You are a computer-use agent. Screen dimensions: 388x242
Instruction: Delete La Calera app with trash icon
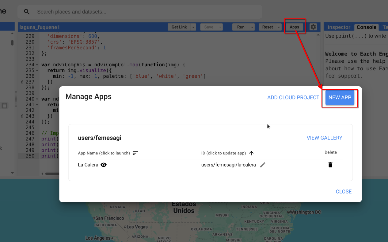point(330,165)
